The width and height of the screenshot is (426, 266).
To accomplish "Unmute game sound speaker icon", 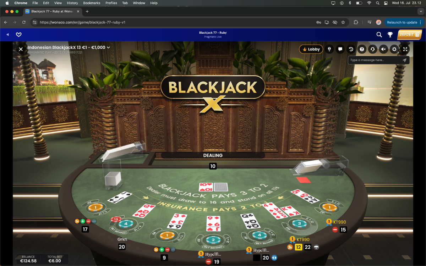I will pyautogui.click(x=383, y=49).
